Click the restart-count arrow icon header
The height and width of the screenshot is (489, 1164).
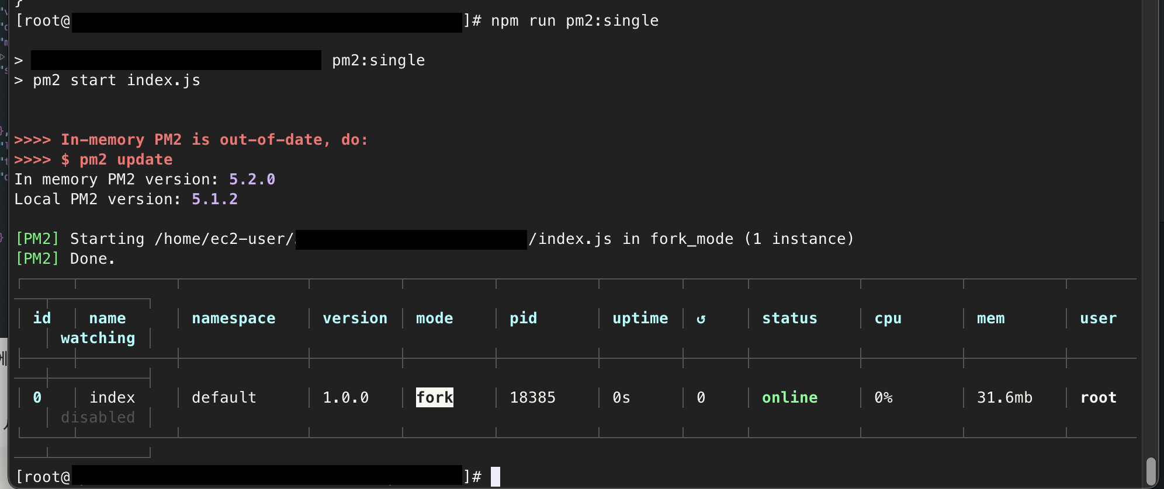point(701,319)
